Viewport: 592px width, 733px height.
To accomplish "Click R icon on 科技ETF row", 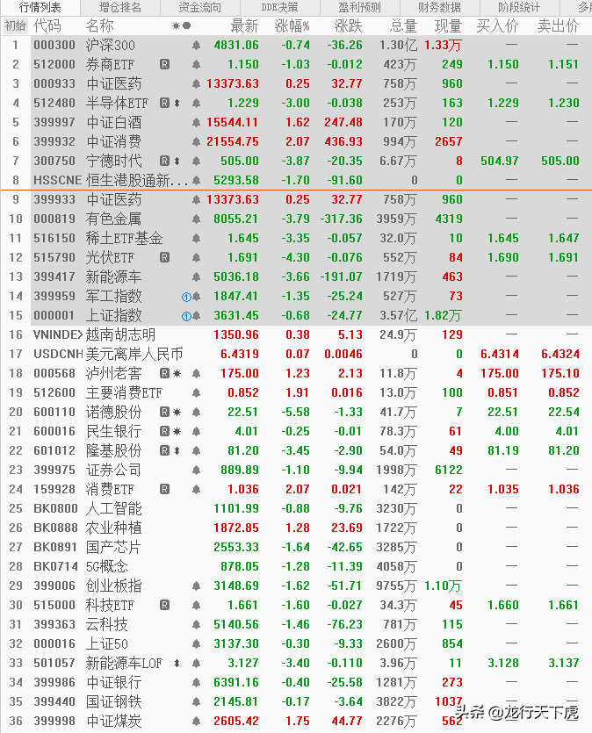I will pyautogui.click(x=164, y=605).
